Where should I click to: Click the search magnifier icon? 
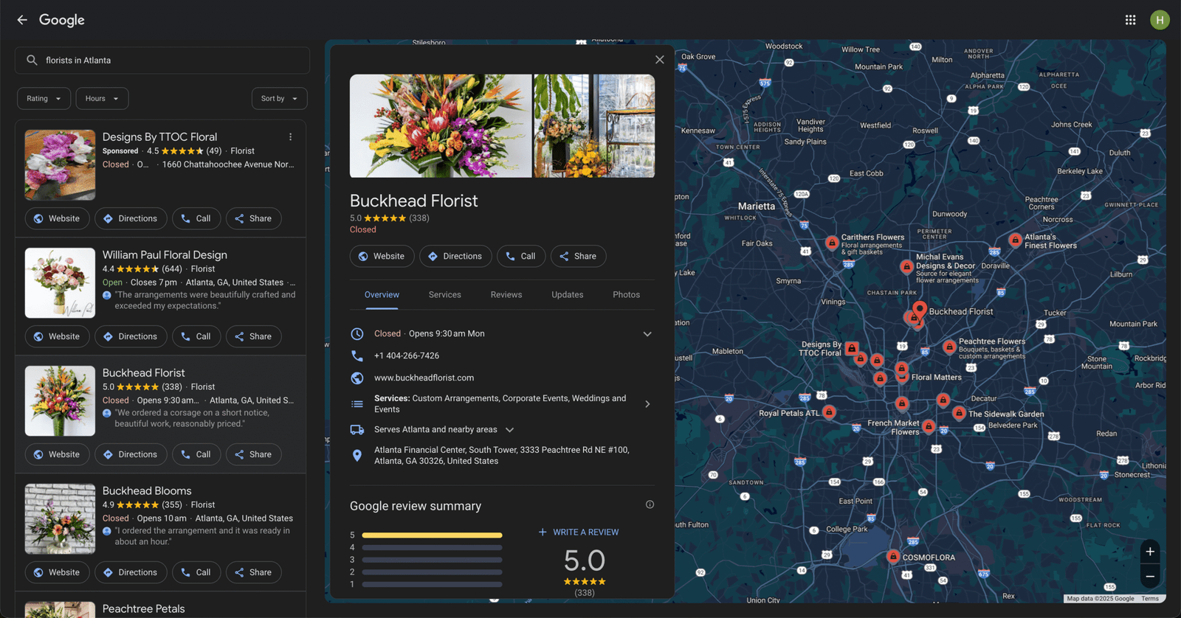coord(32,60)
